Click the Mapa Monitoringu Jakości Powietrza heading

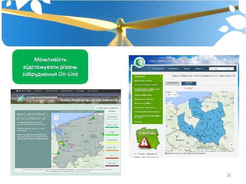click(32, 116)
